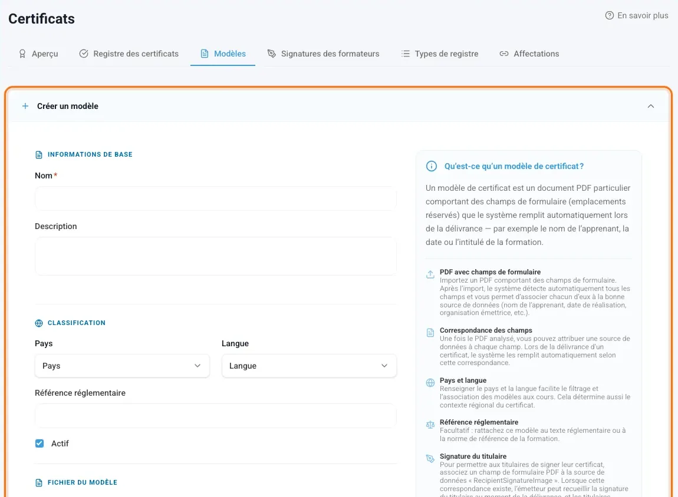Click the Certificats page title
The height and width of the screenshot is (497, 678).
(x=41, y=19)
